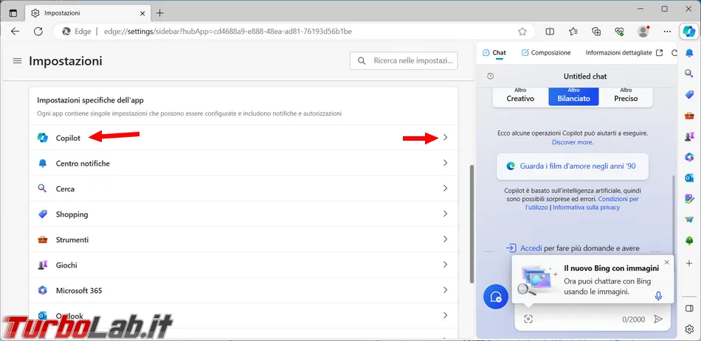Toggle the Copilot button at top of sidebar
The height and width of the screenshot is (341, 701).
tap(688, 31)
